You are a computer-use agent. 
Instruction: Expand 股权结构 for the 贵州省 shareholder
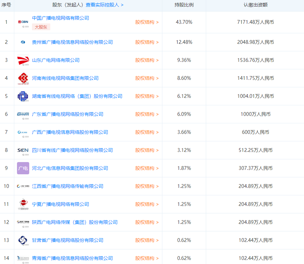(147, 42)
